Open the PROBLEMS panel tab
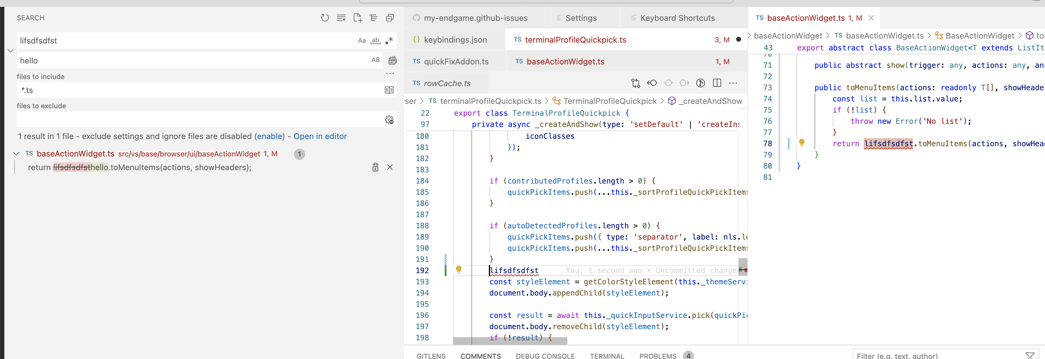Image resolution: width=1045 pixels, height=359 pixels. [x=658, y=356]
